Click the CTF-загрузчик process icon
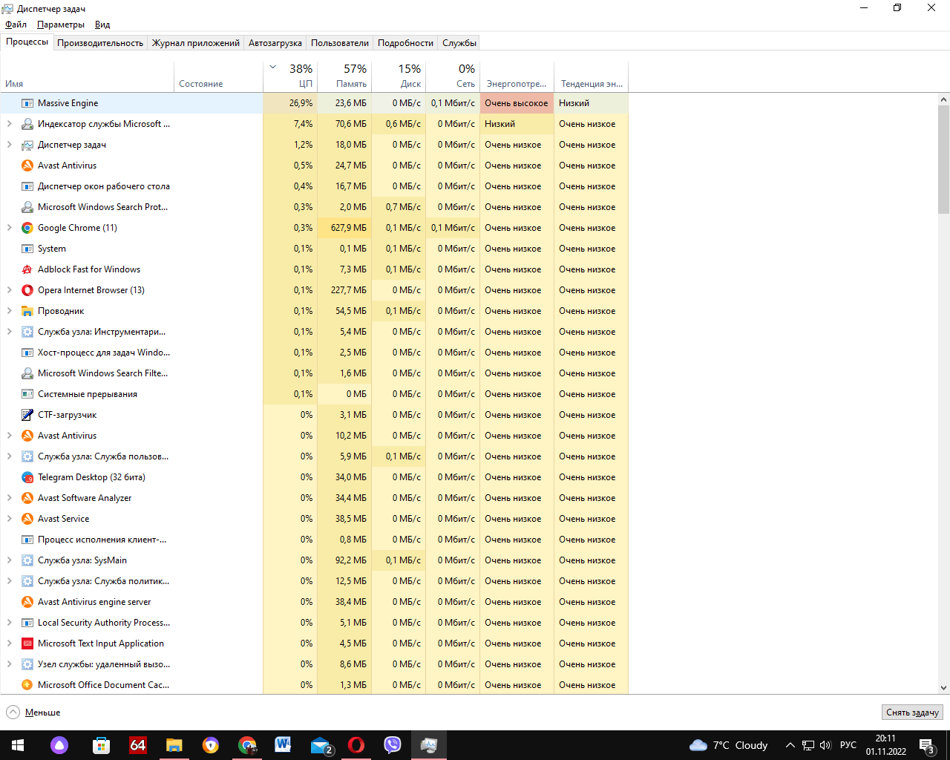This screenshot has height=760, width=950. [27, 415]
